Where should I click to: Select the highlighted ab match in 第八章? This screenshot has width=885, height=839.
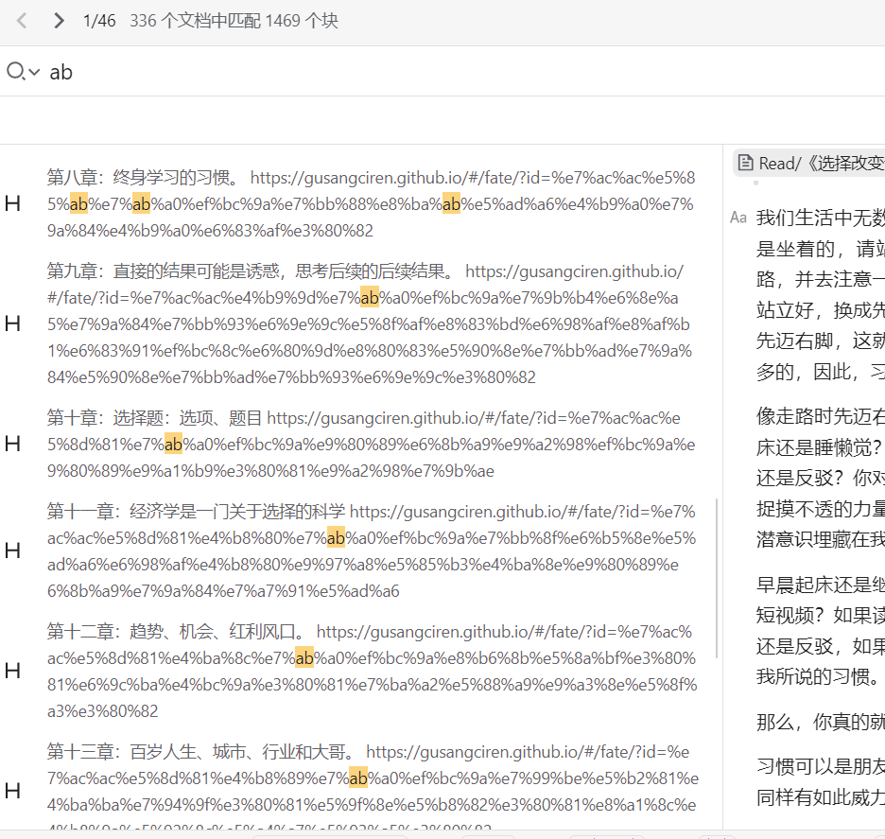coord(80,203)
